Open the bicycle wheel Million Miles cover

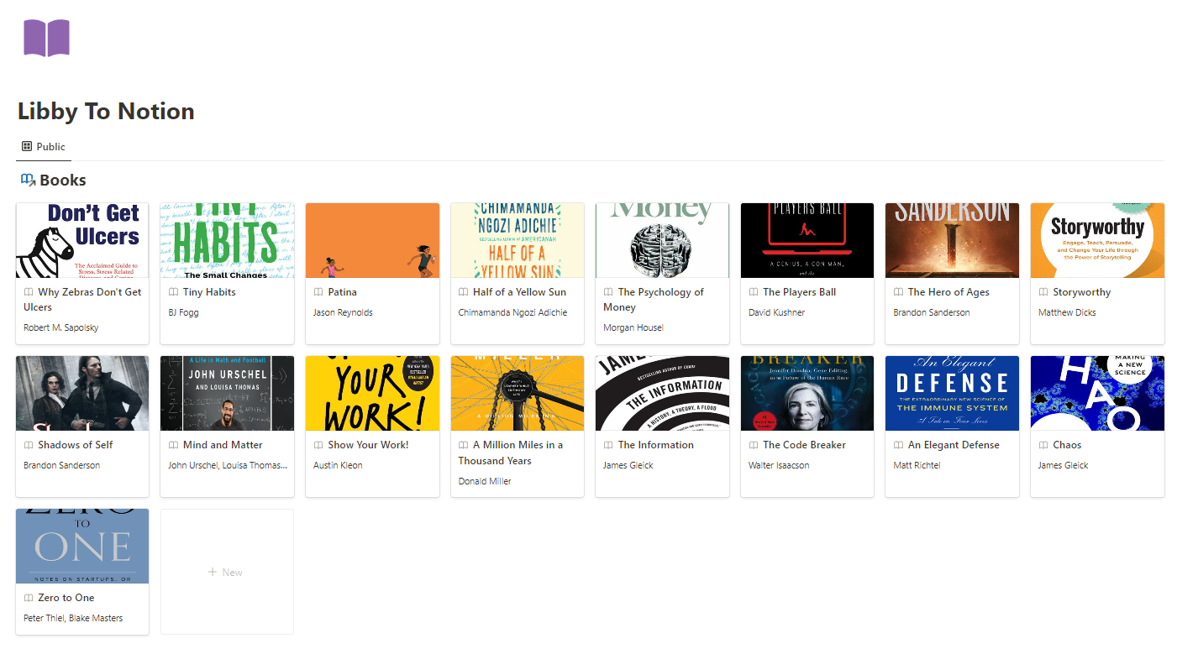tap(518, 393)
